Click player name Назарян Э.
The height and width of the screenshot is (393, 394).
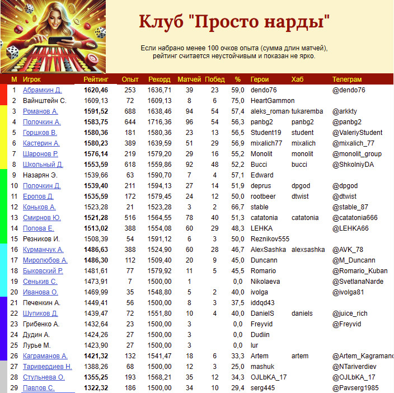40,175
